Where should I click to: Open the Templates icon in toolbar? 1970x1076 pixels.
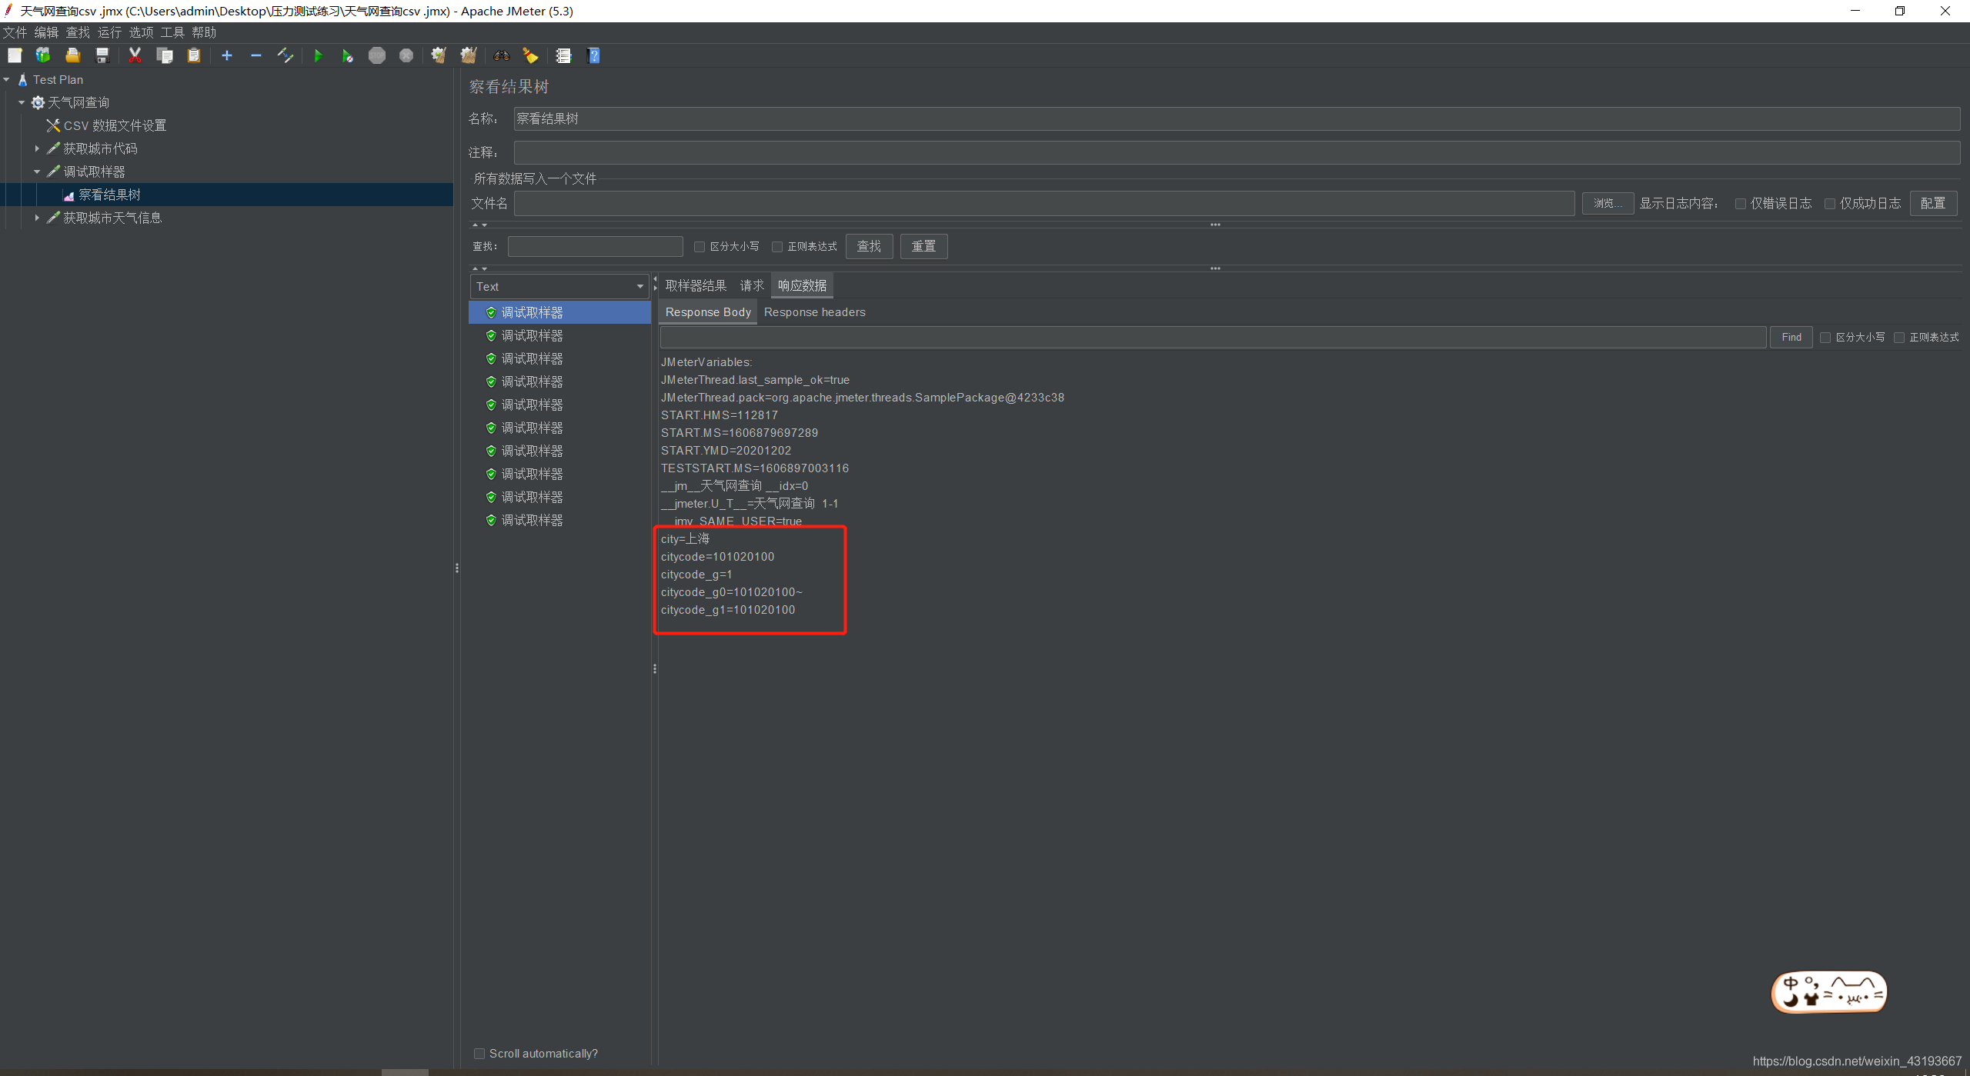[43, 55]
